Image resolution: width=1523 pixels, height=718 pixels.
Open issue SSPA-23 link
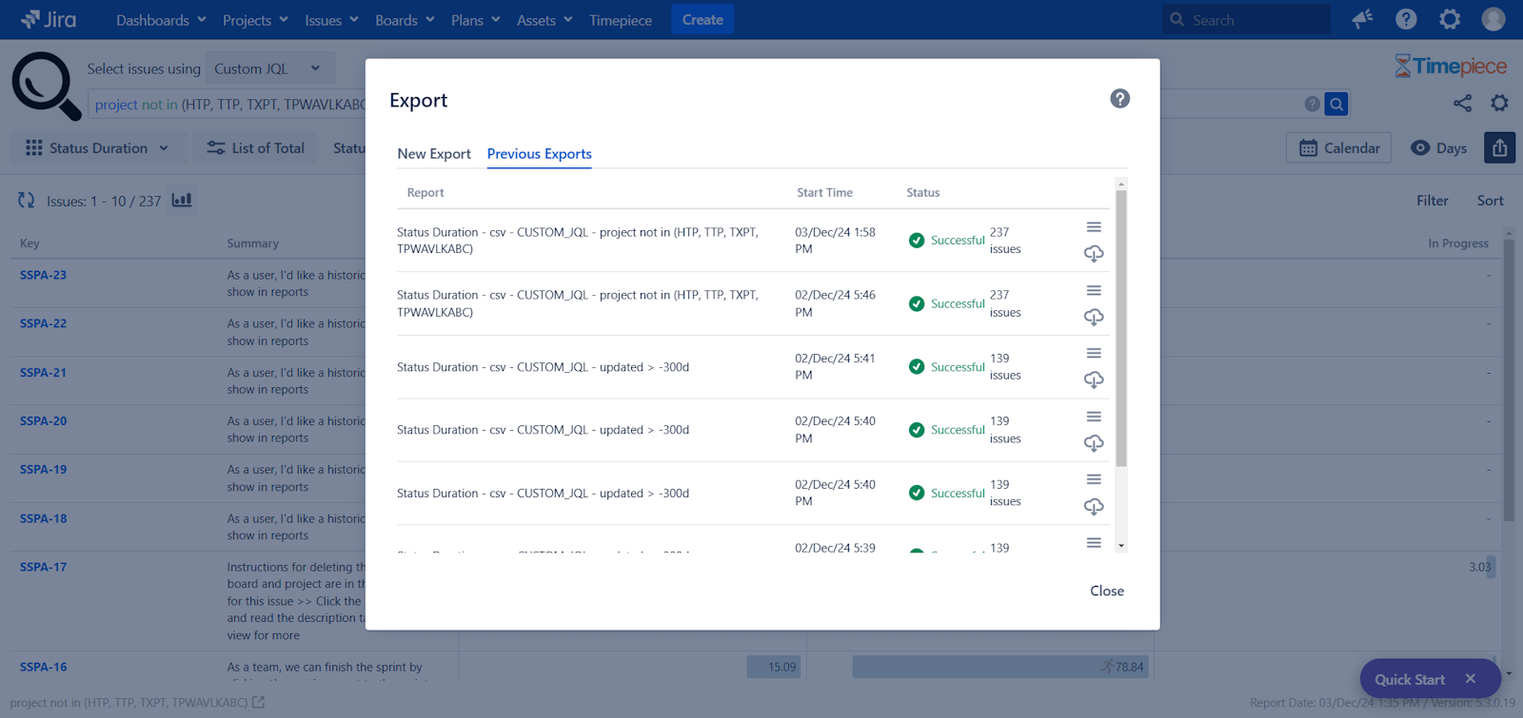(x=44, y=275)
